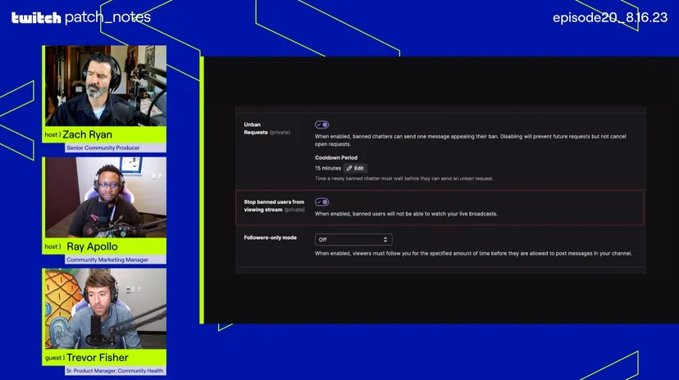
Task: Click the Unban Requests setting label
Action: coord(253,128)
